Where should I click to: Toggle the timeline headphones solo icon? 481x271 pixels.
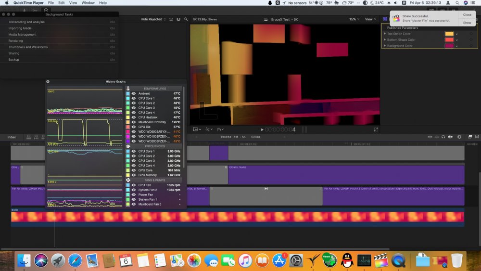point(443,137)
